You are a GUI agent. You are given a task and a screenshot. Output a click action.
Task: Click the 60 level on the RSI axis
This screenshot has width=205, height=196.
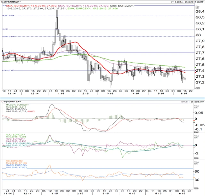click(197, 172)
